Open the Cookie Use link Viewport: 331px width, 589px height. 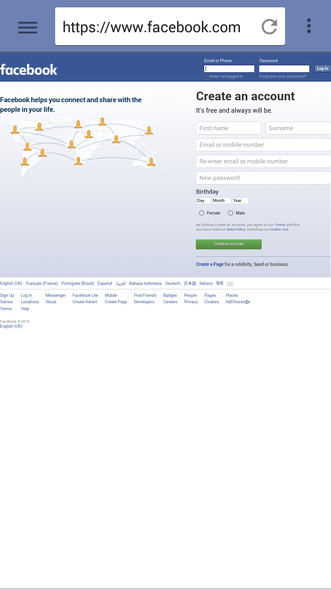click(279, 229)
